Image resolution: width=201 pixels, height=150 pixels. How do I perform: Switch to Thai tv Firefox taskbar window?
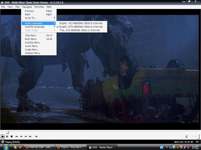pos(71,147)
